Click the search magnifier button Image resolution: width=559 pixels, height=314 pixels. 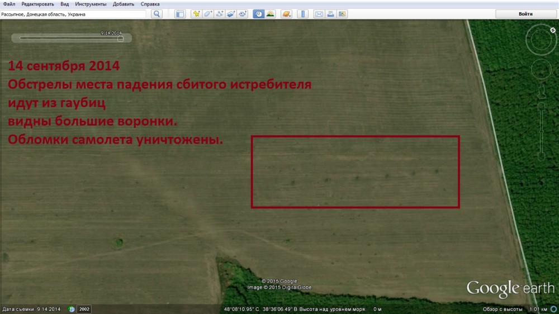click(x=157, y=14)
